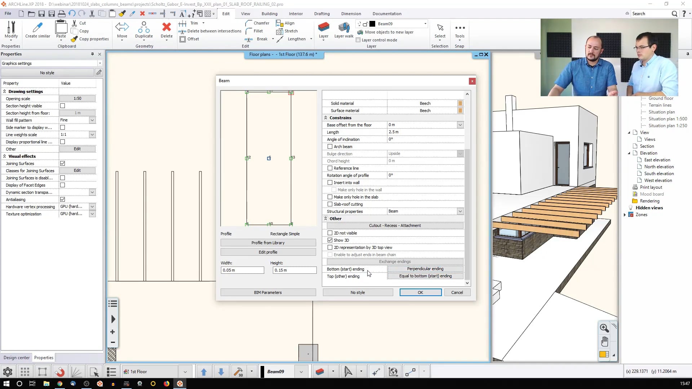Click the Width input field
Screen dimensions: 692x389
point(242,270)
